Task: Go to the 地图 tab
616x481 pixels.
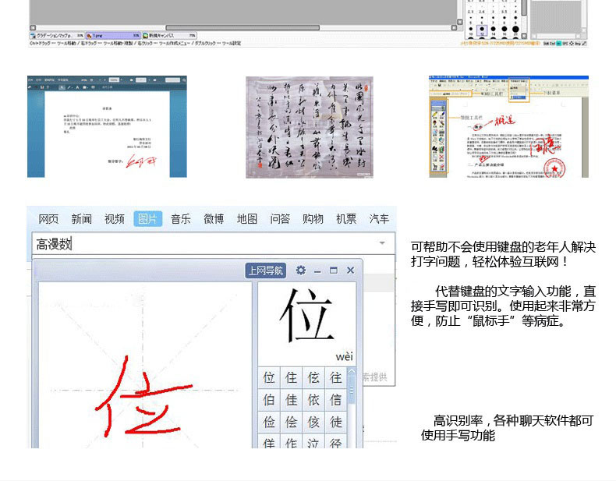Action: click(247, 219)
